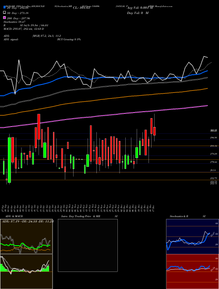Click the 296.98 price axis label

(x=213, y=137)
